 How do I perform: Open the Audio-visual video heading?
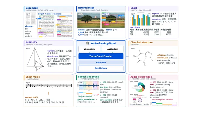141,77
